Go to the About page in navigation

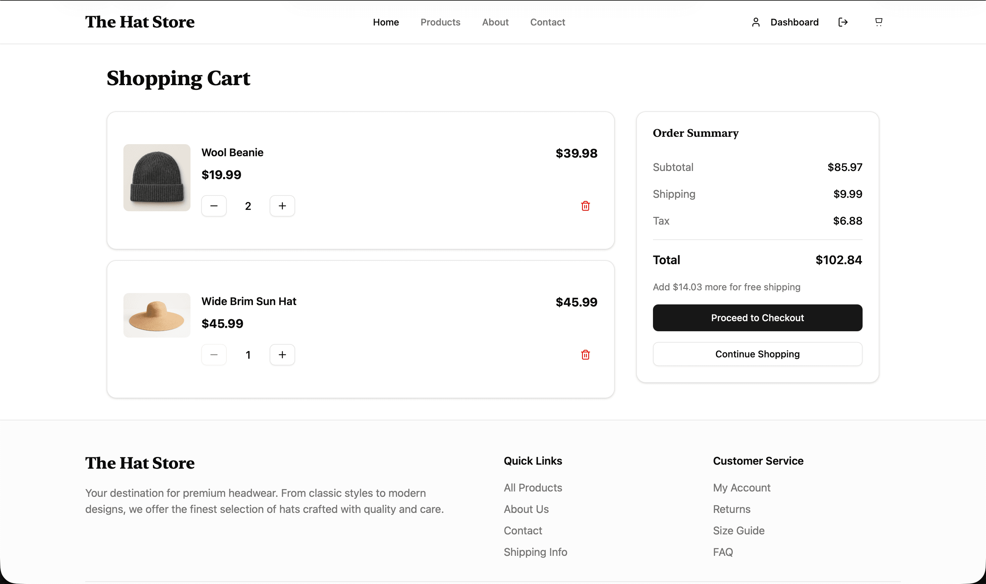(495, 22)
